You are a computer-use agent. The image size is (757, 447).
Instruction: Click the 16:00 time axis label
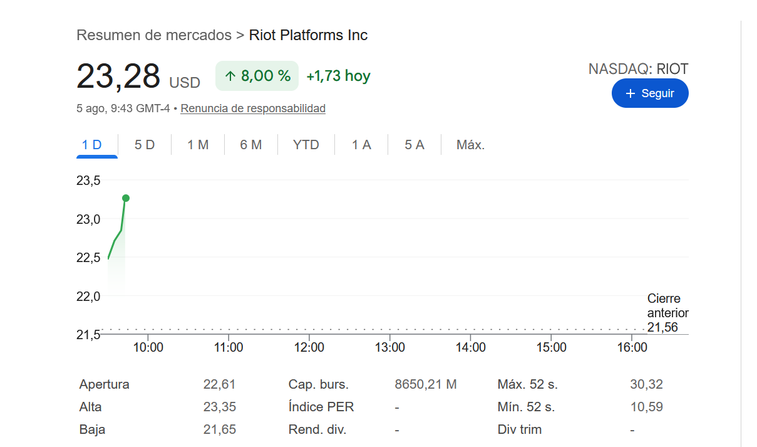coord(632,347)
